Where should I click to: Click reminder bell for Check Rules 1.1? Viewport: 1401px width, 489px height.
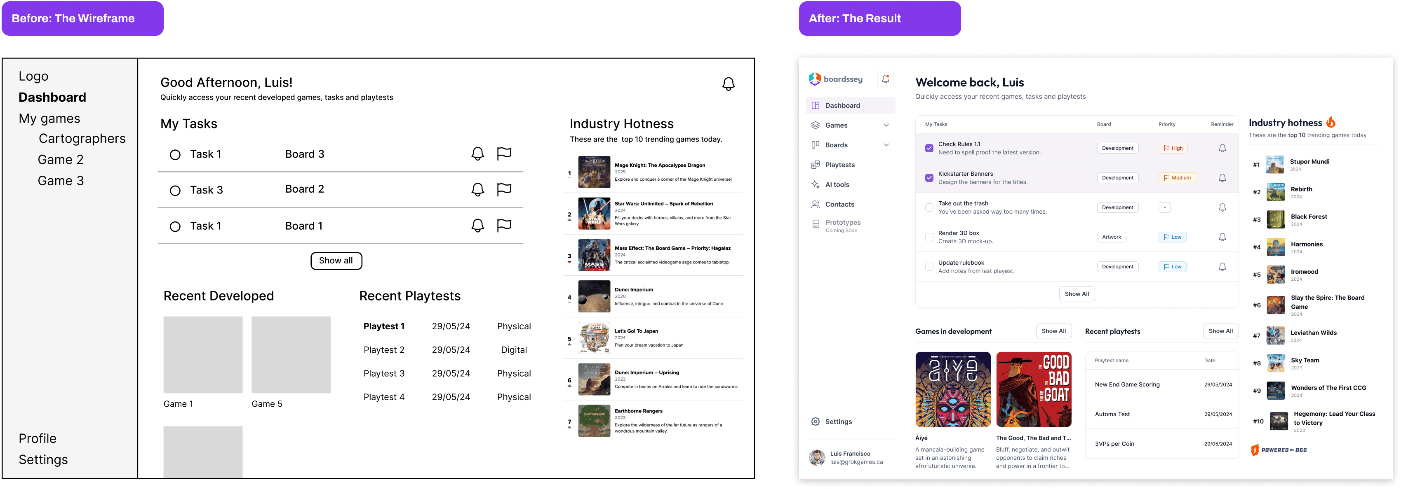pos(1222,148)
